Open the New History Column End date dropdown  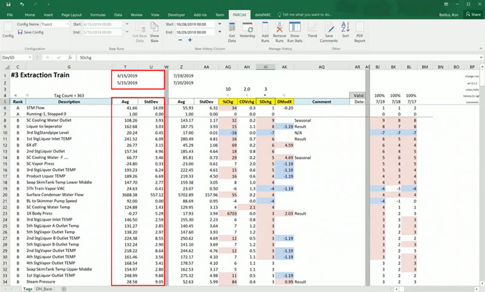pyautogui.click(x=219, y=32)
